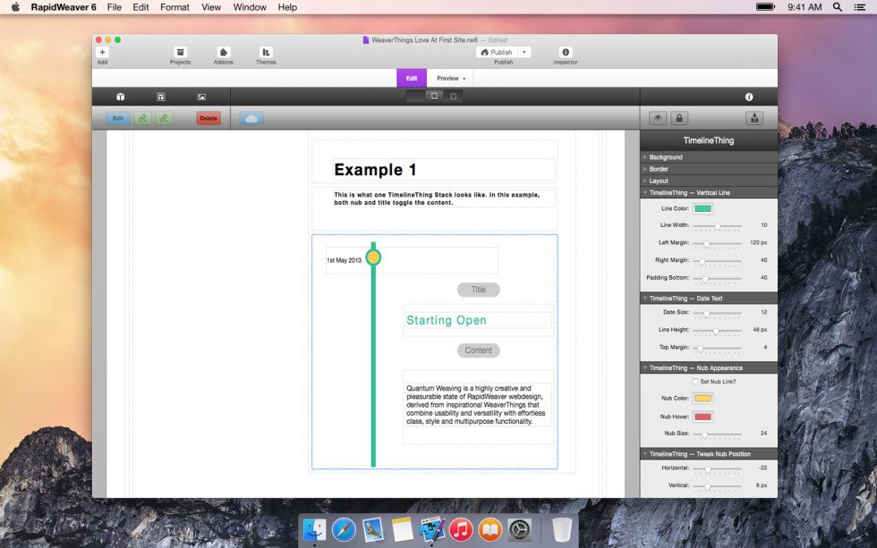The width and height of the screenshot is (877, 548).
Task: Show the media images library icon
Action: click(201, 97)
